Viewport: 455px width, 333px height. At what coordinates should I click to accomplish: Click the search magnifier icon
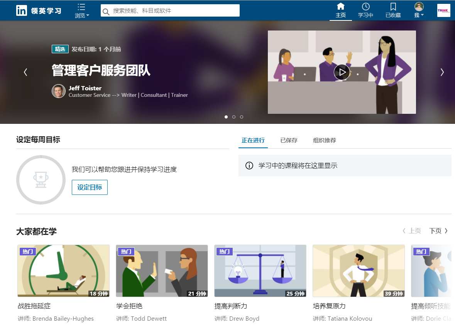[106, 11]
